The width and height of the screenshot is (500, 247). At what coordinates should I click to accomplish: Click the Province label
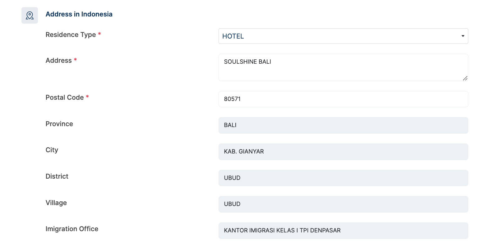[59, 124]
